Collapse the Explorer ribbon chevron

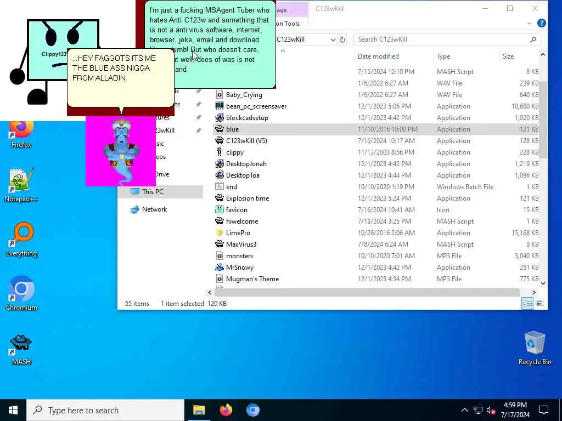(530, 23)
